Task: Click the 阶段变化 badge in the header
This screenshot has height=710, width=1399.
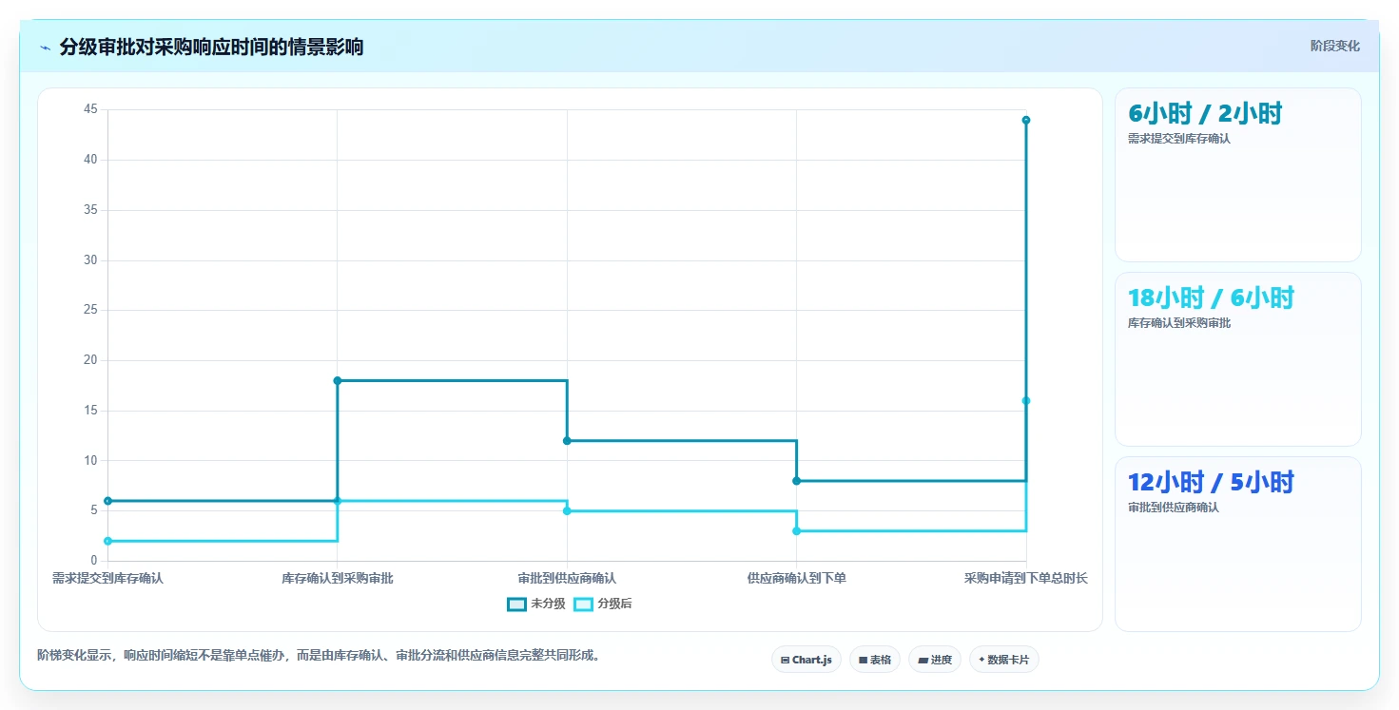Action: [1334, 46]
